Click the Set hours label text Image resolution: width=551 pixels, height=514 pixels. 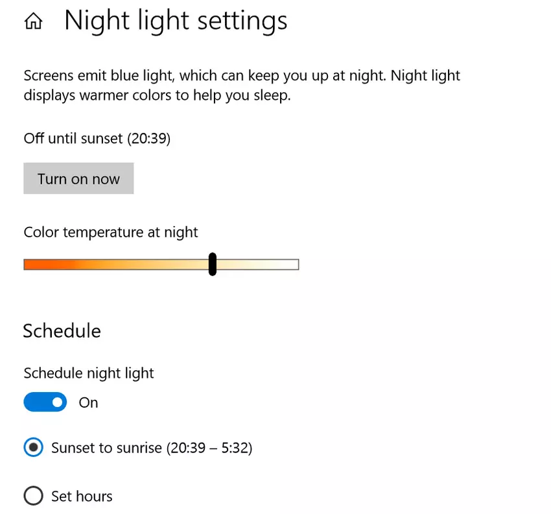[x=82, y=496]
